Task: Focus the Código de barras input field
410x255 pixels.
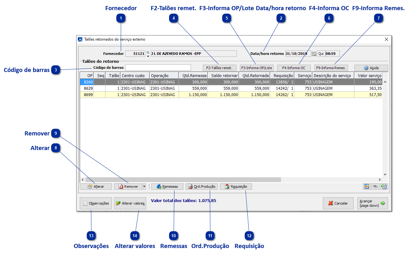Action: (158, 68)
